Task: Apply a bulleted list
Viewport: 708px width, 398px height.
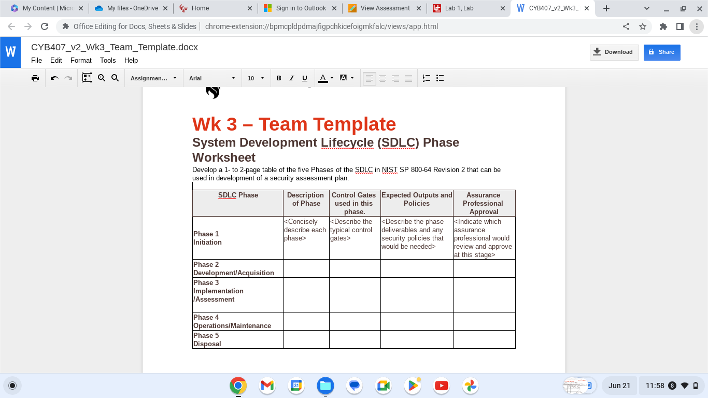Action: click(x=440, y=78)
